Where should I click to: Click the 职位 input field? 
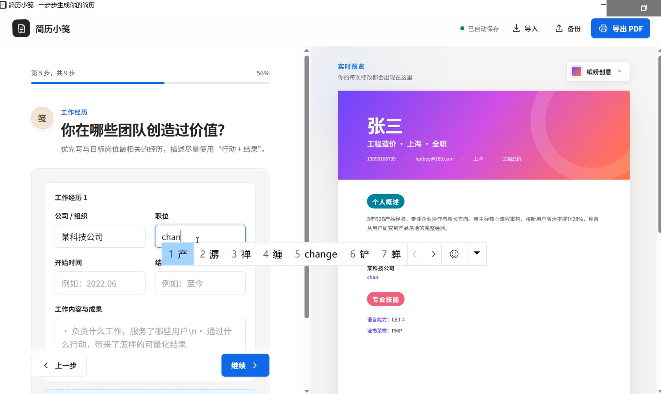point(200,236)
